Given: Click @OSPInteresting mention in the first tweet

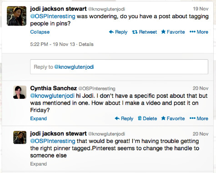Looking at the screenshot, I should tap(53, 16).
